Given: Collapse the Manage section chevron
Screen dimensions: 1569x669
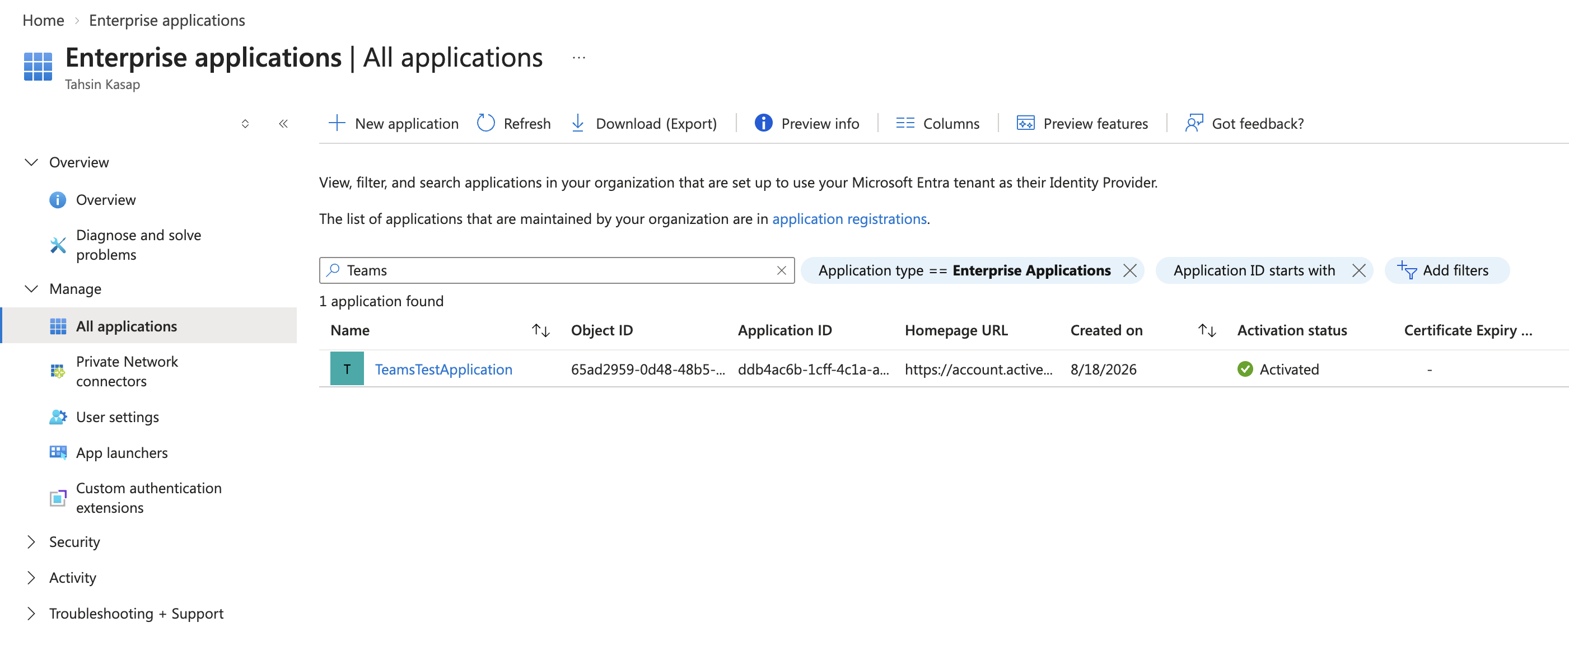Looking at the screenshot, I should (31, 288).
